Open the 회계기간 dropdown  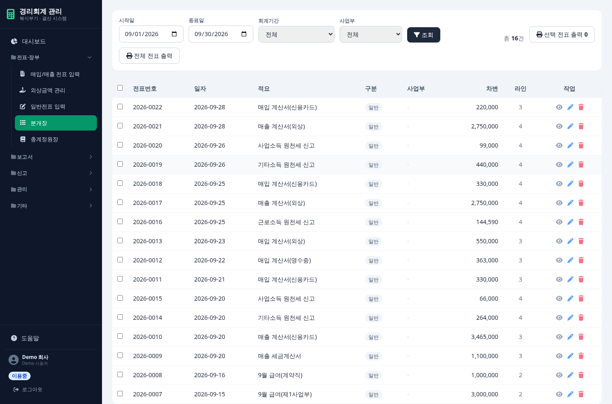coord(296,34)
